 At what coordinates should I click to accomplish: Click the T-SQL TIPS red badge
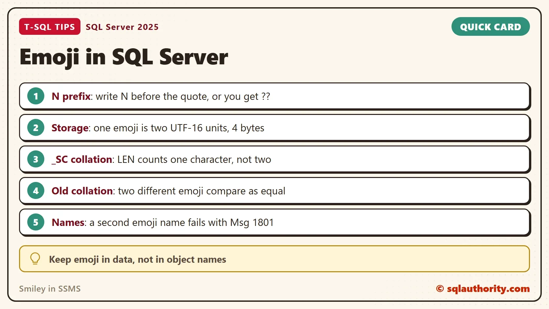coord(50,27)
